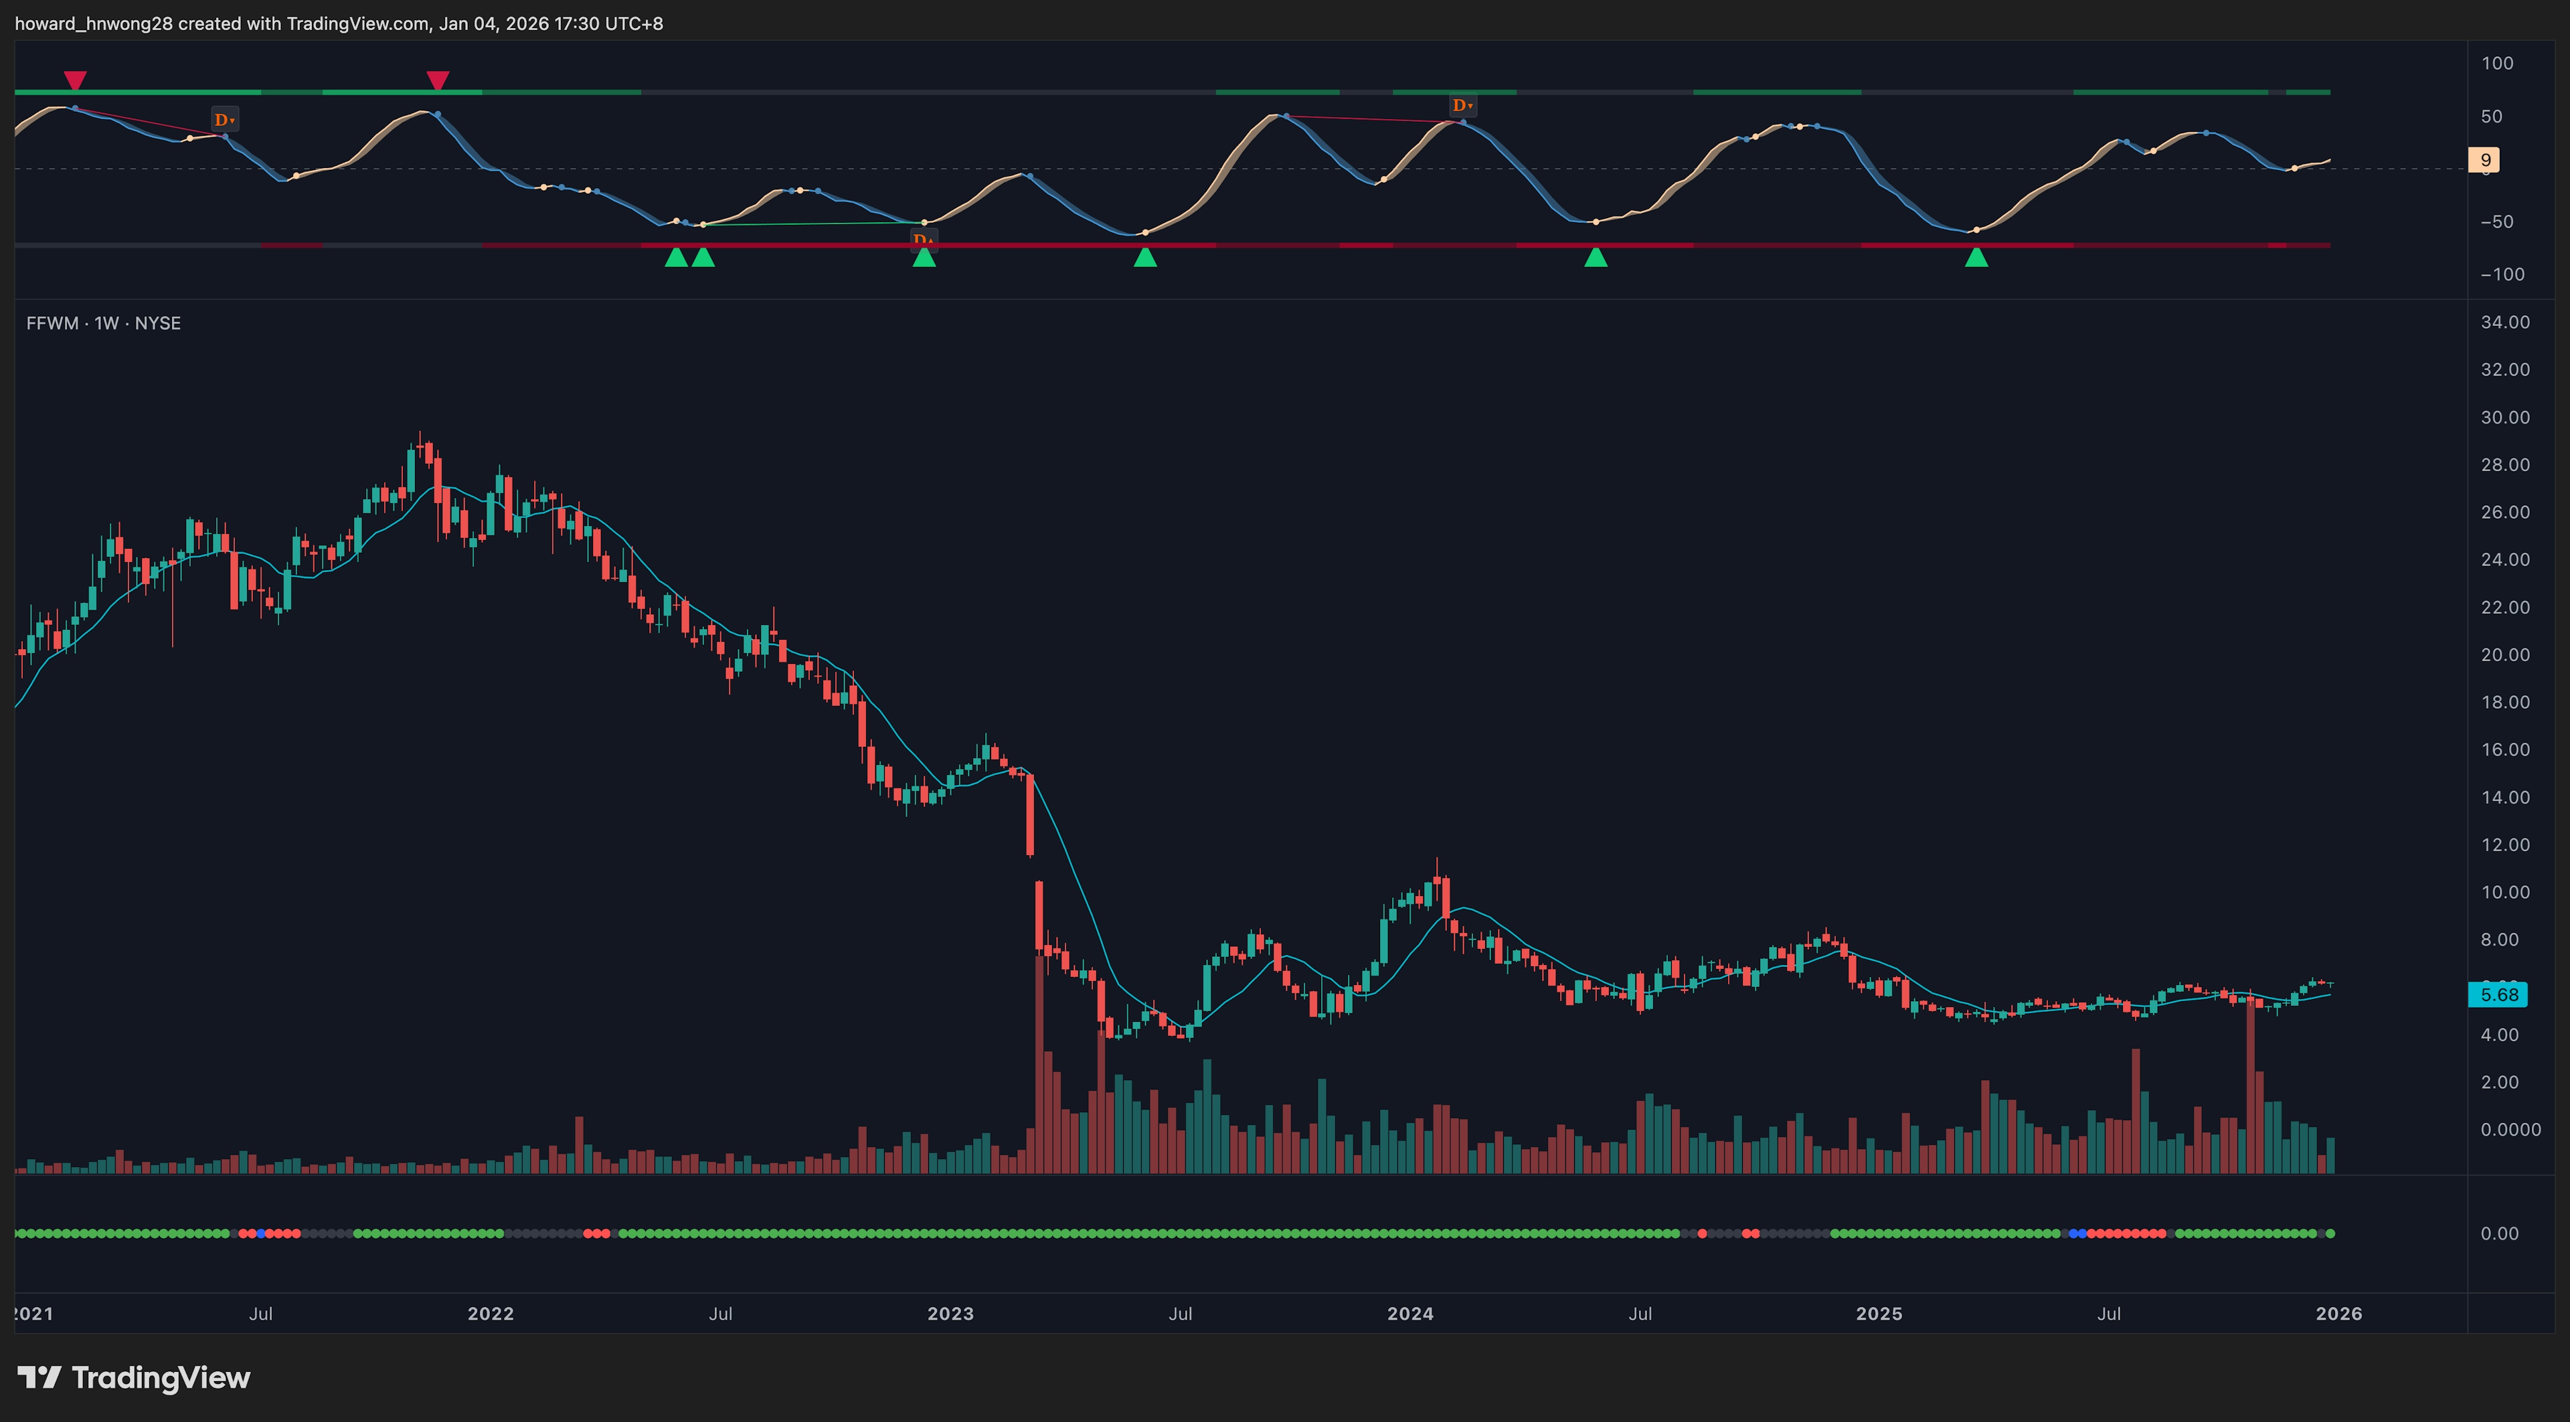The width and height of the screenshot is (2570, 1422).
Task: Click the orange D divergence label near mid-2021
Action: point(224,120)
